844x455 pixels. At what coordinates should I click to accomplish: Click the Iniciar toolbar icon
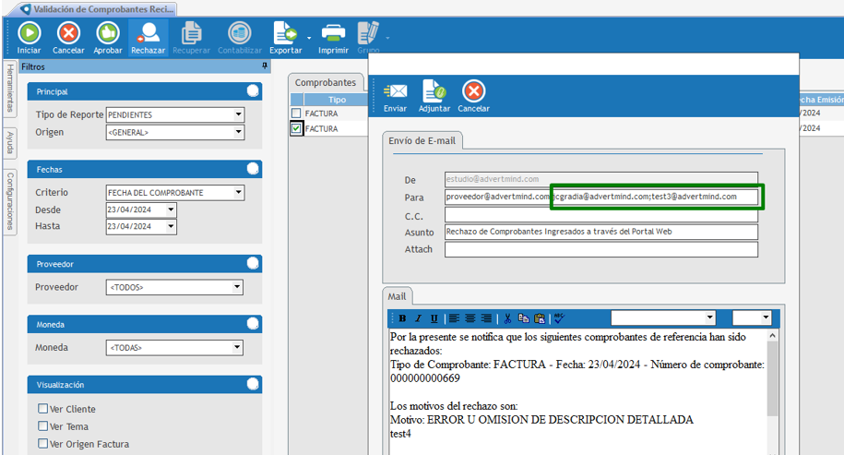tap(30, 34)
